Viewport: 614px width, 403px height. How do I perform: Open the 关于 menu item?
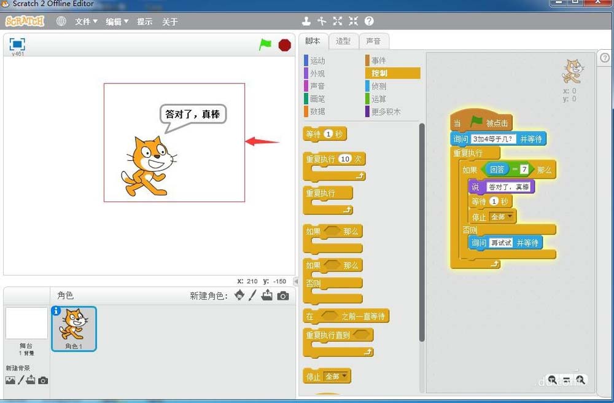(170, 22)
